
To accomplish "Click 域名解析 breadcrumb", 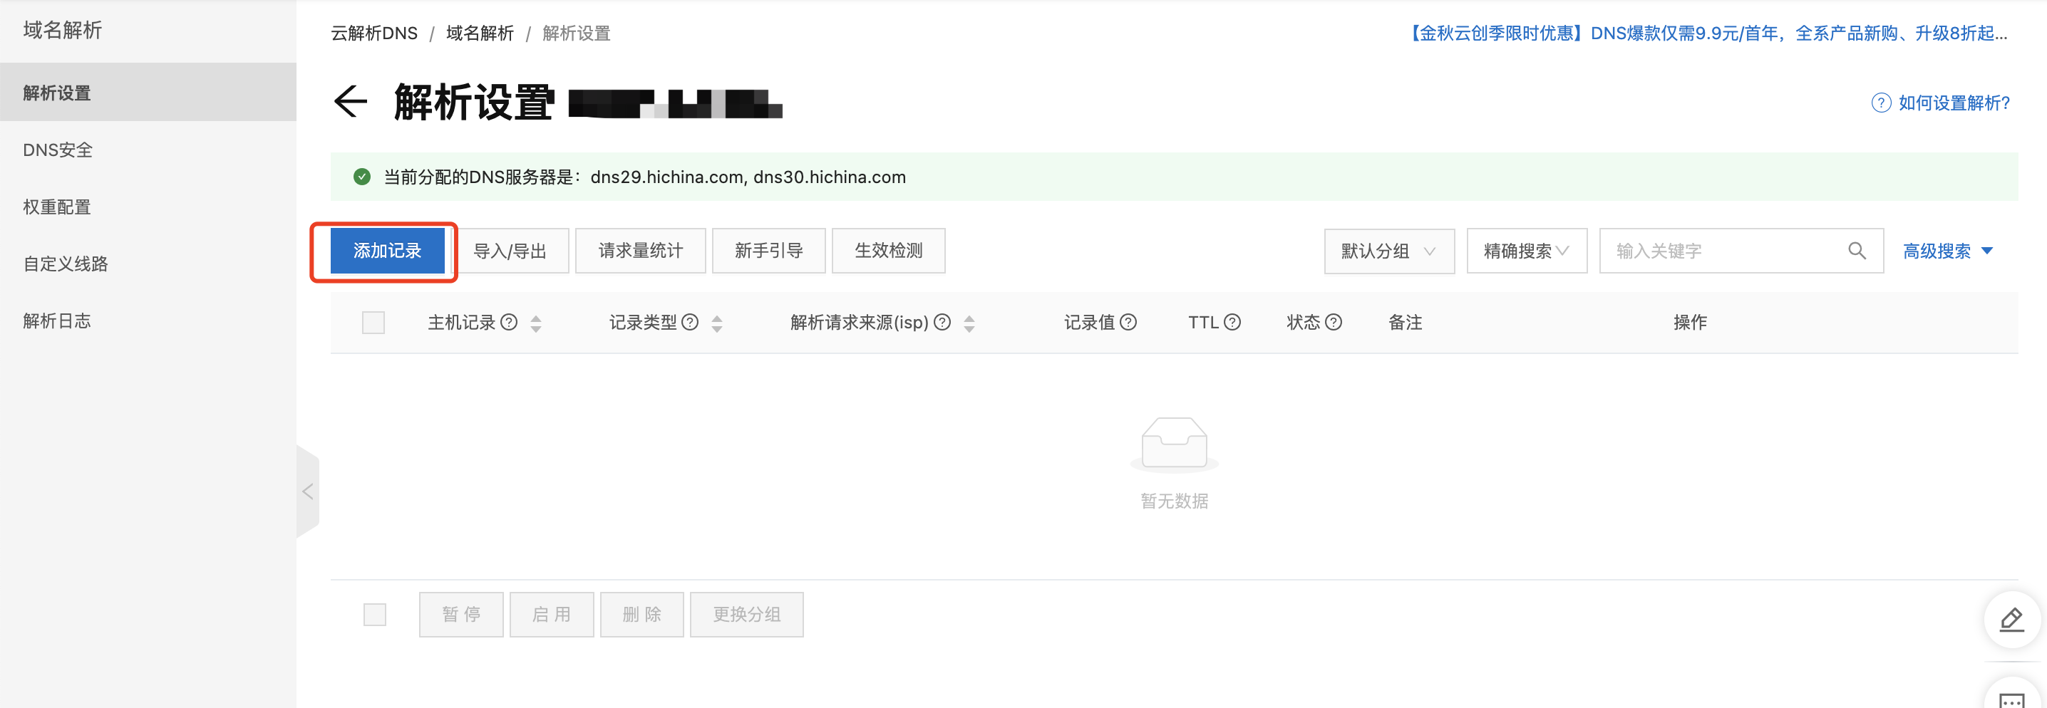I will pos(480,33).
